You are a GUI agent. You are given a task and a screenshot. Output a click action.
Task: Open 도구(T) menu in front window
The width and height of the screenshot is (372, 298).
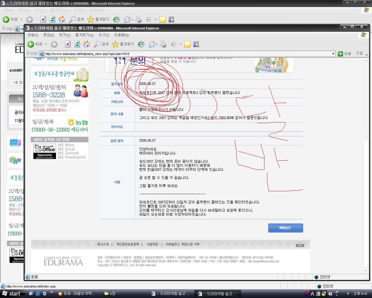(x=104, y=35)
